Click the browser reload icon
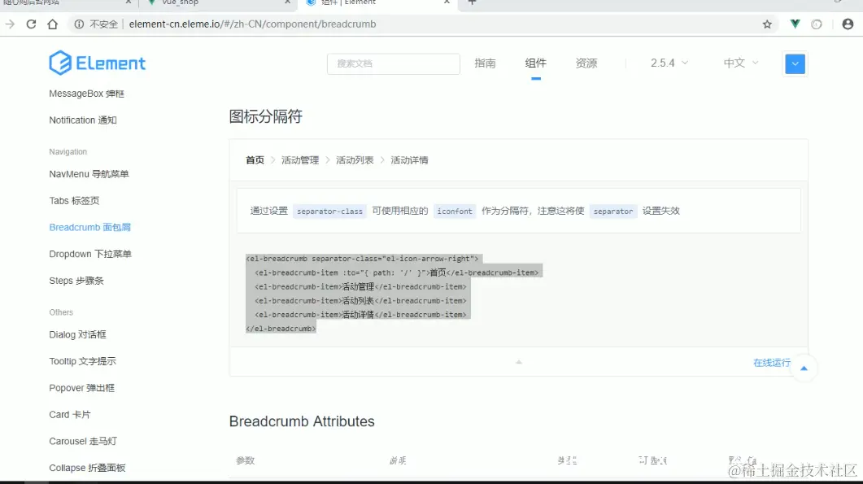 (30, 24)
